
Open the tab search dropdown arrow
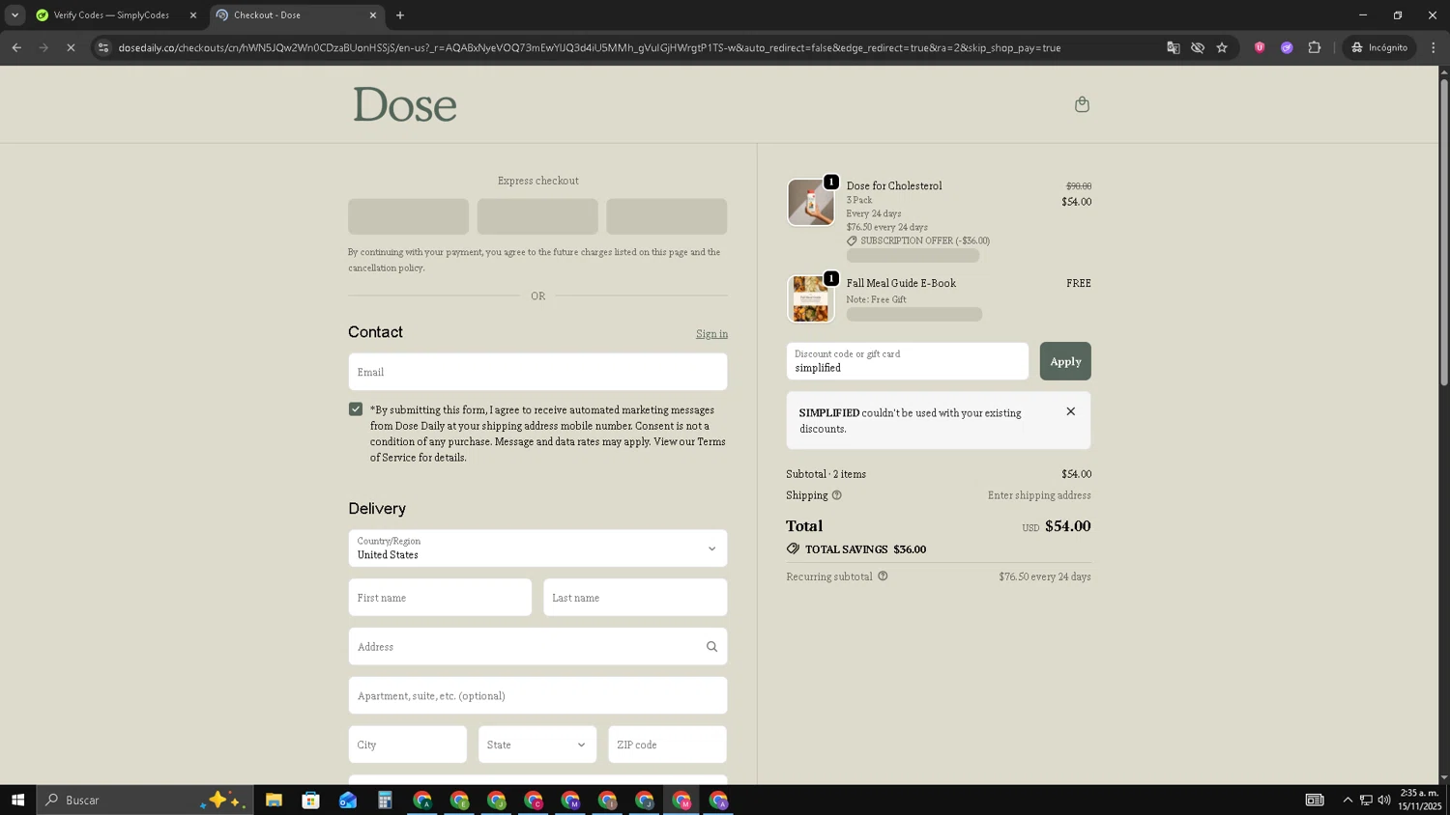14,15
